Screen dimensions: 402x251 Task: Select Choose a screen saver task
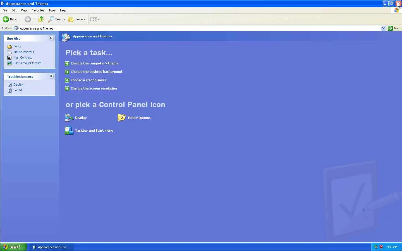88,80
